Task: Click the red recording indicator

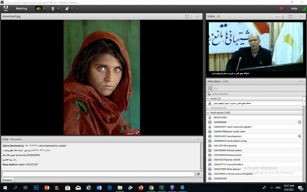Action: (281, 8)
